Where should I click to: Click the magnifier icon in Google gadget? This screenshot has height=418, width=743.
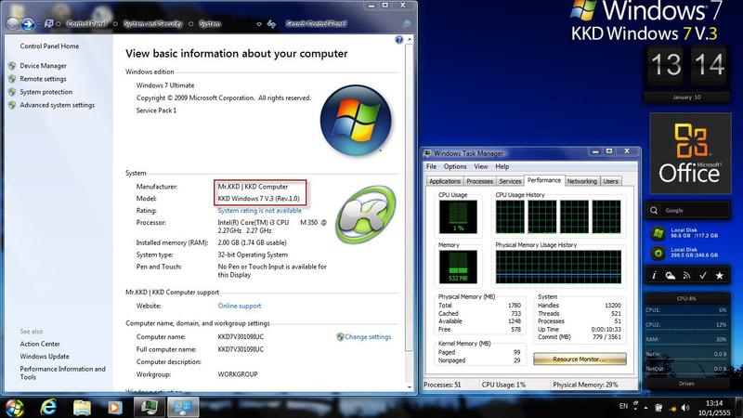[654, 211]
